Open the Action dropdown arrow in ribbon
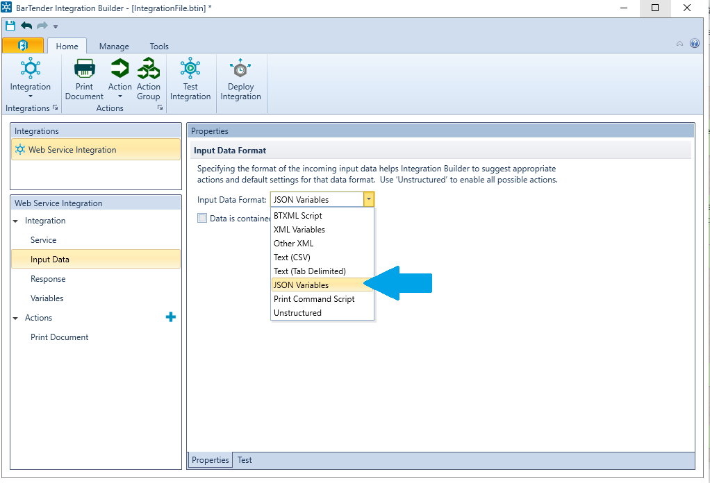Screen dimensions: 710x483 click(120, 96)
